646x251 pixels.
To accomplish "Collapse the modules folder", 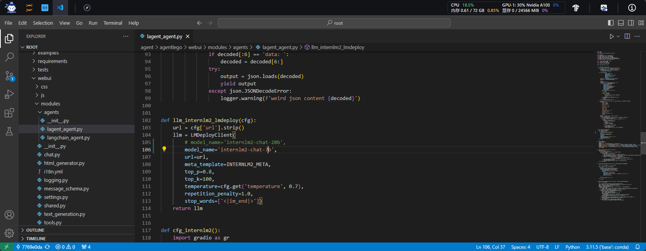I will pyautogui.click(x=77, y=104).
